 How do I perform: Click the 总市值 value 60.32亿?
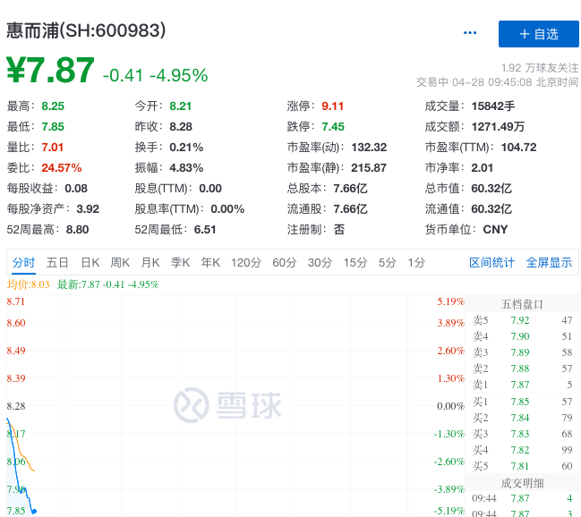click(x=491, y=189)
